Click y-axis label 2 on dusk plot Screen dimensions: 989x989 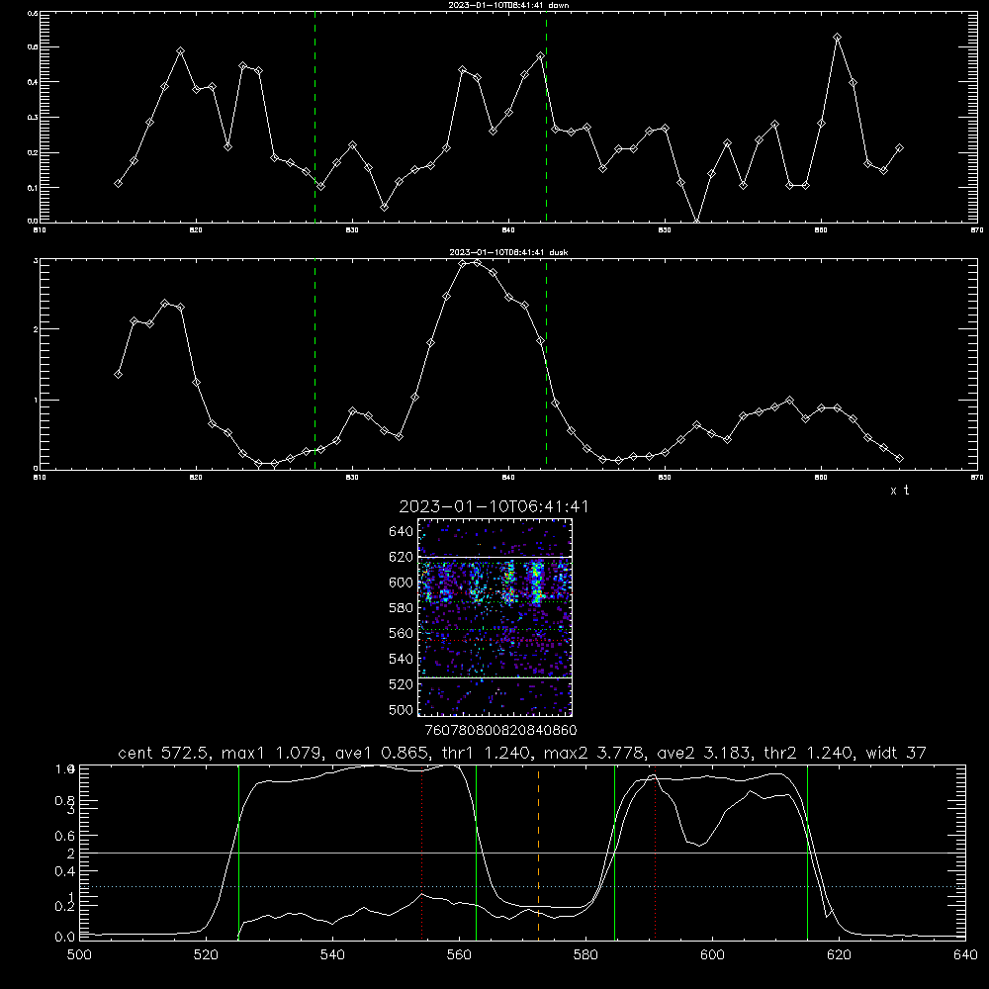coord(36,328)
